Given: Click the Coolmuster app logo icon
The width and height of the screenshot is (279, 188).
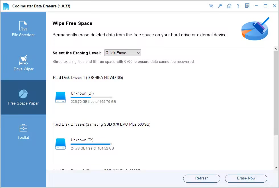Looking at the screenshot, I should tap(6, 6).
